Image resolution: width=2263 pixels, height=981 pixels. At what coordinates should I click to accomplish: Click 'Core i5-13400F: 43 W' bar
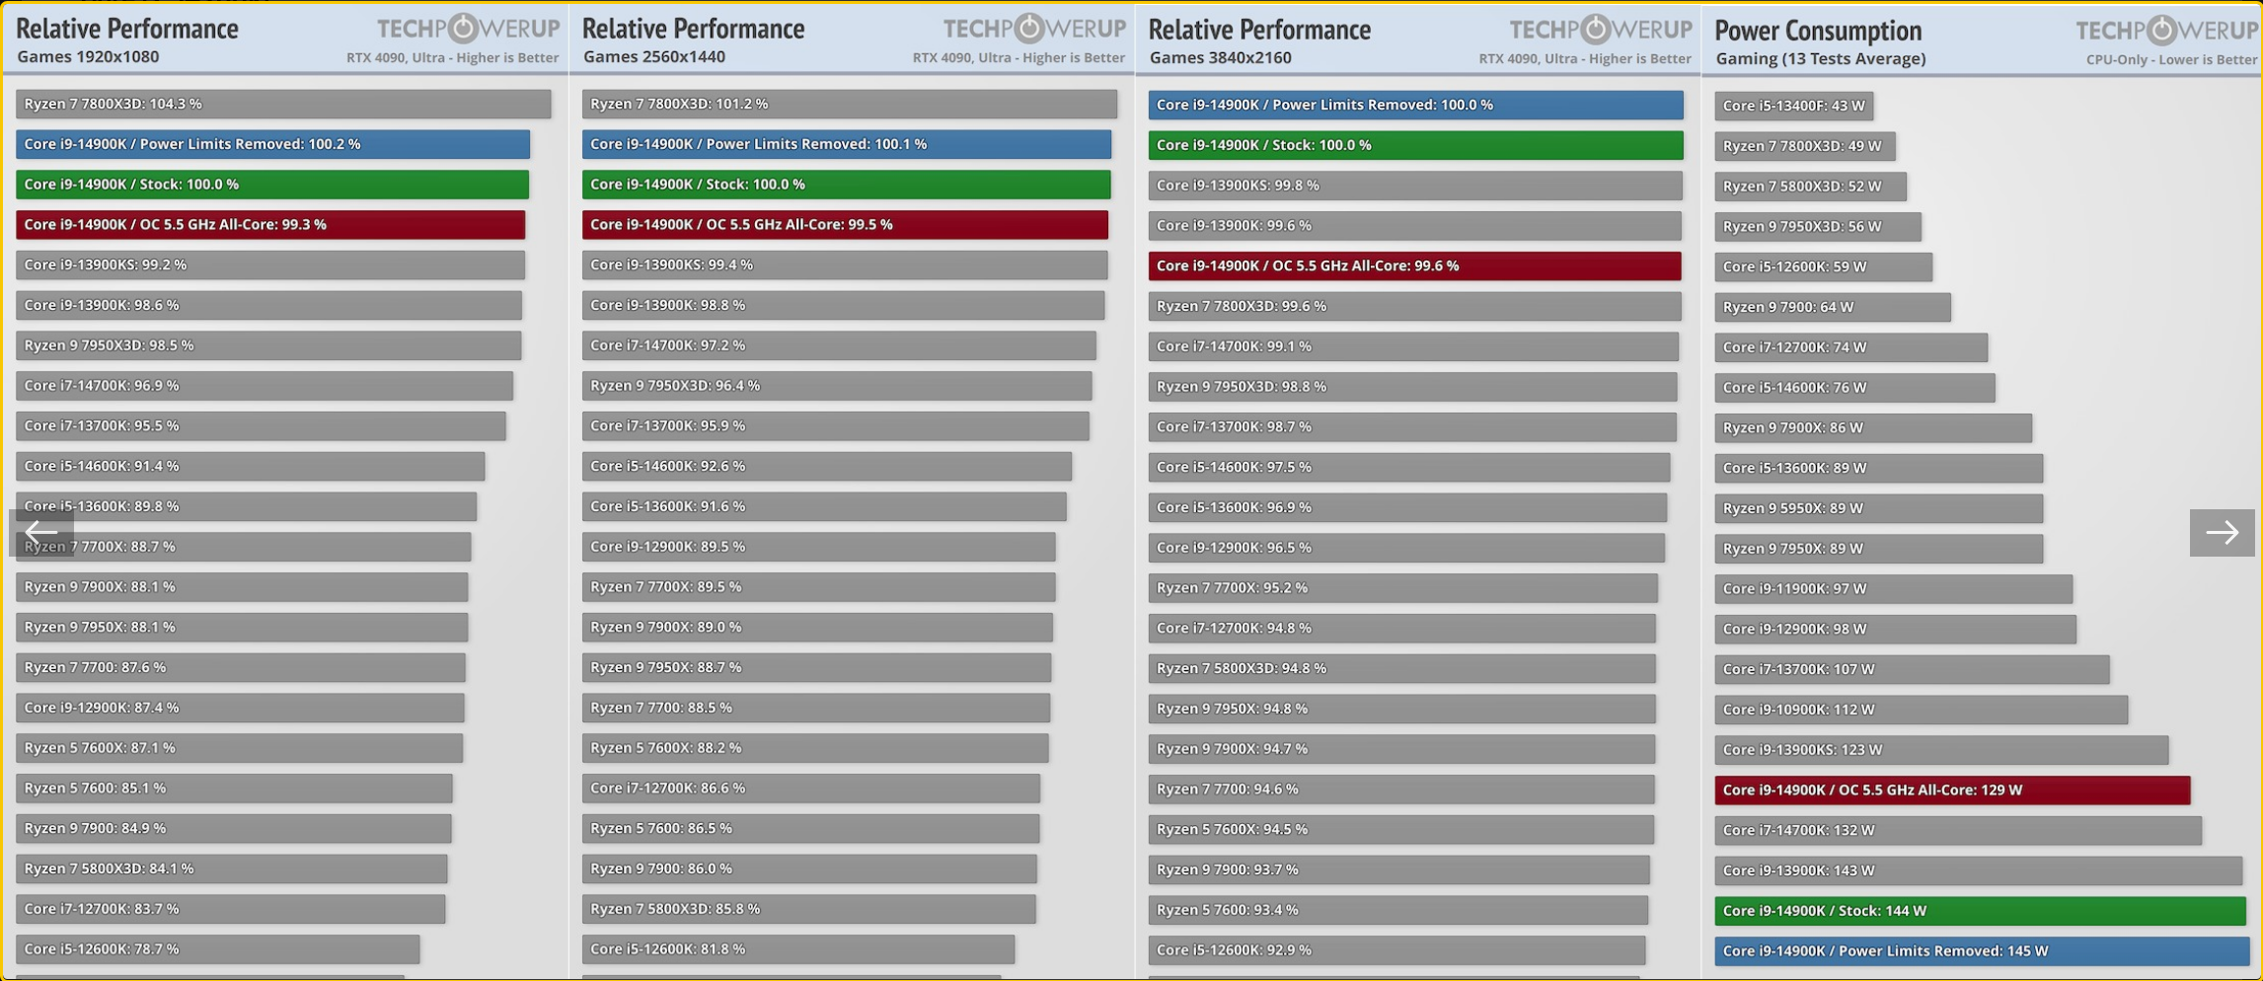click(1794, 106)
